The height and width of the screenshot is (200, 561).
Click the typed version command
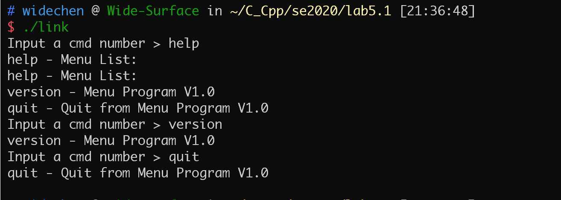196,125
